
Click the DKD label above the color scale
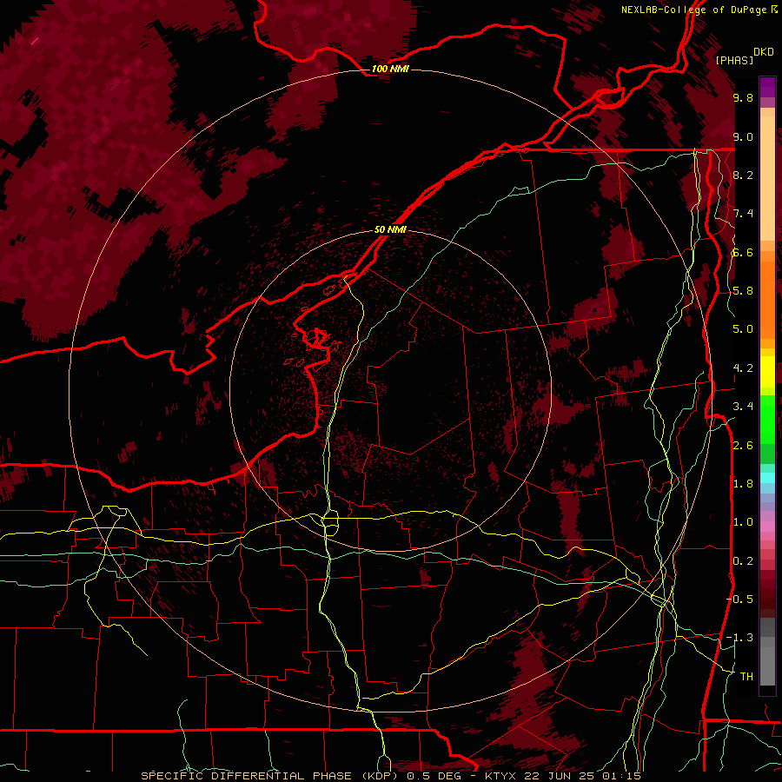click(764, 52)
